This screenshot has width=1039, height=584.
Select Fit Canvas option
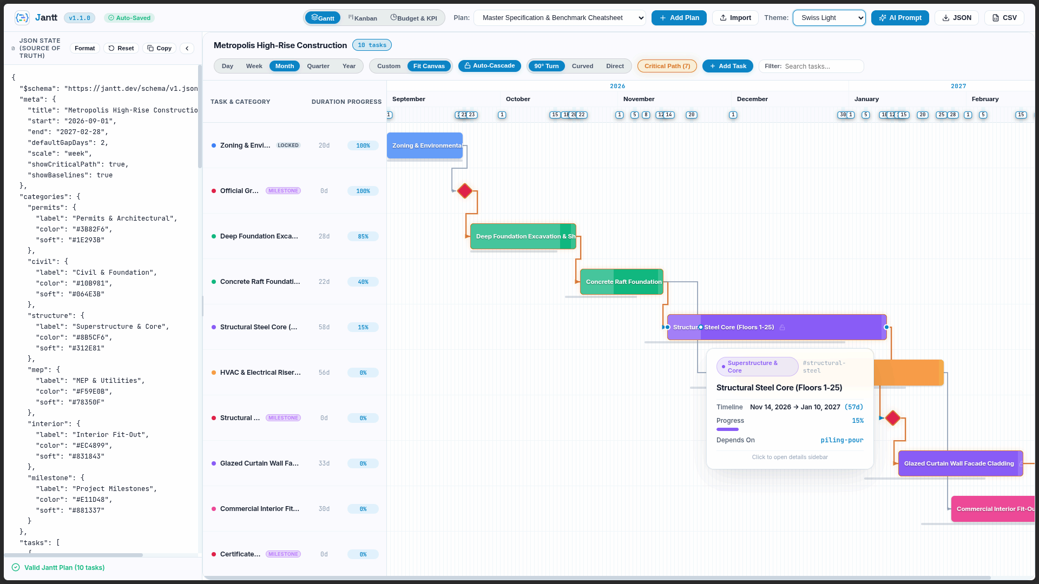click(x=429, y=66)
